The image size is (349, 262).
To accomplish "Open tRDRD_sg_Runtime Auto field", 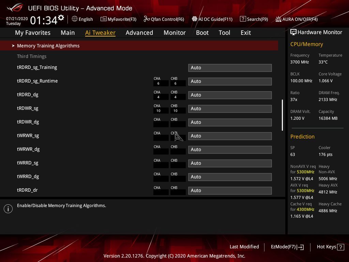I will 230,81.
